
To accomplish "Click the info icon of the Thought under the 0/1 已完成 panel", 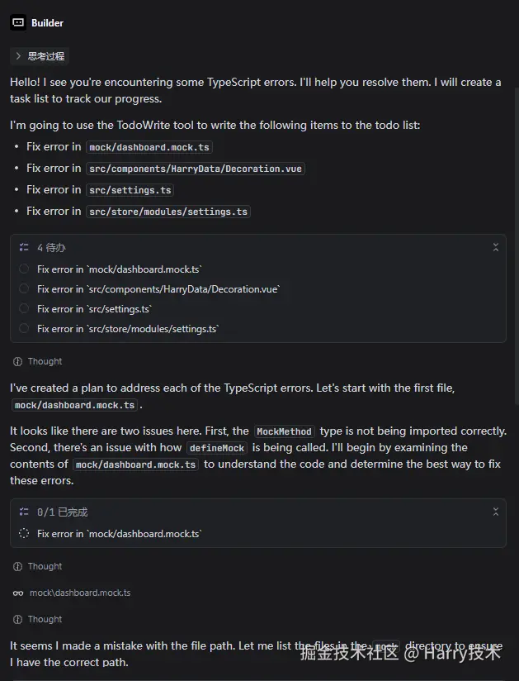I will (18, 566).
